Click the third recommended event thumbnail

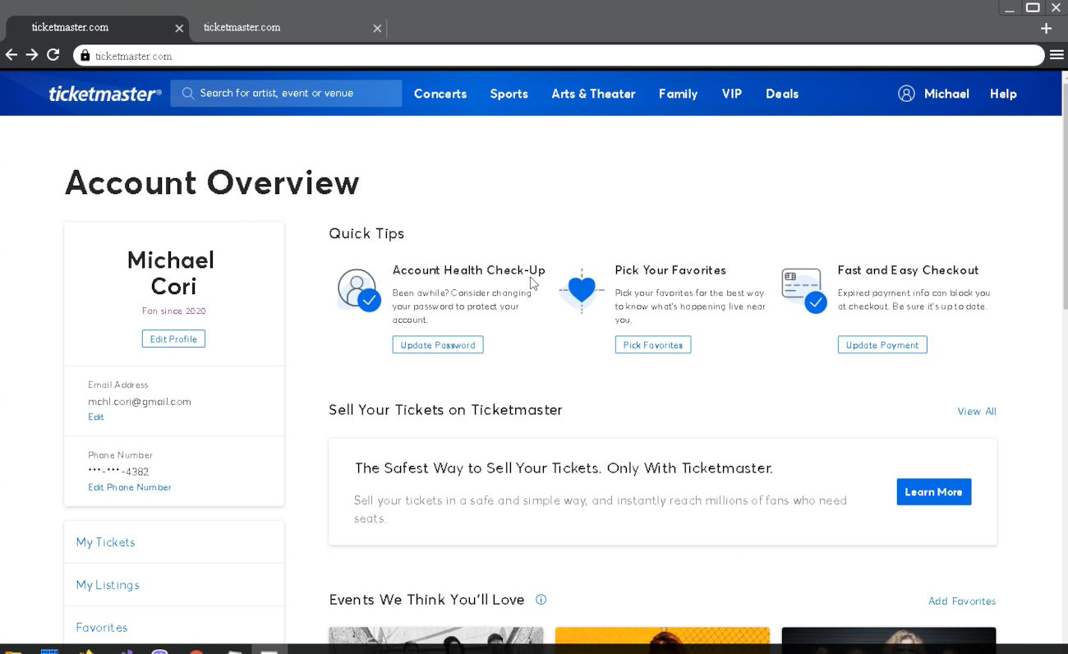point(889,636)
